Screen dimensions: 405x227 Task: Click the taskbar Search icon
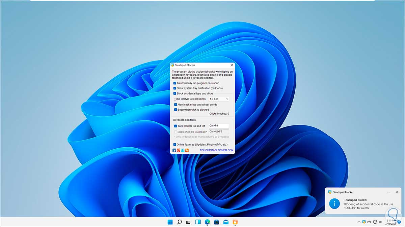click(180, 222)
